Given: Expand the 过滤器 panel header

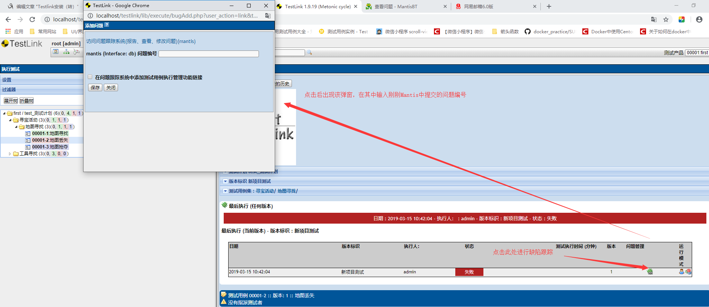Looking at the screenshot, I should point(42,89).
